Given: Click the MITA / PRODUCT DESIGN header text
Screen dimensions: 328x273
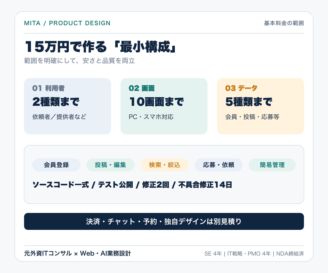Looking at the screenshot, I should [x=67, y=23].
